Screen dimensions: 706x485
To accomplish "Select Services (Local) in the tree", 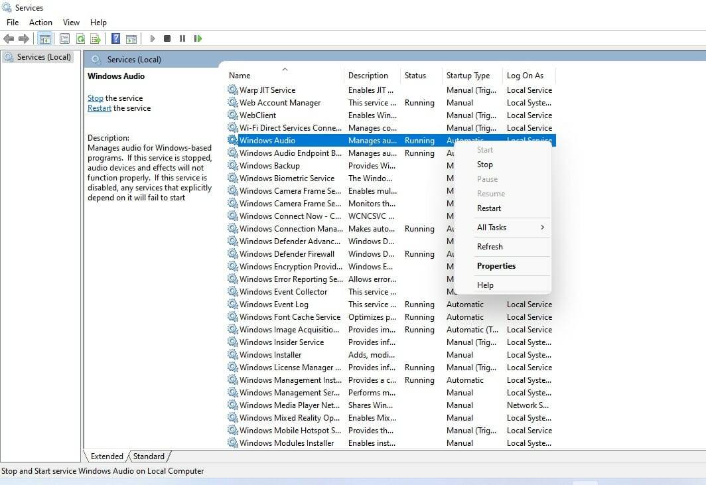I will (x=44, y=57).
